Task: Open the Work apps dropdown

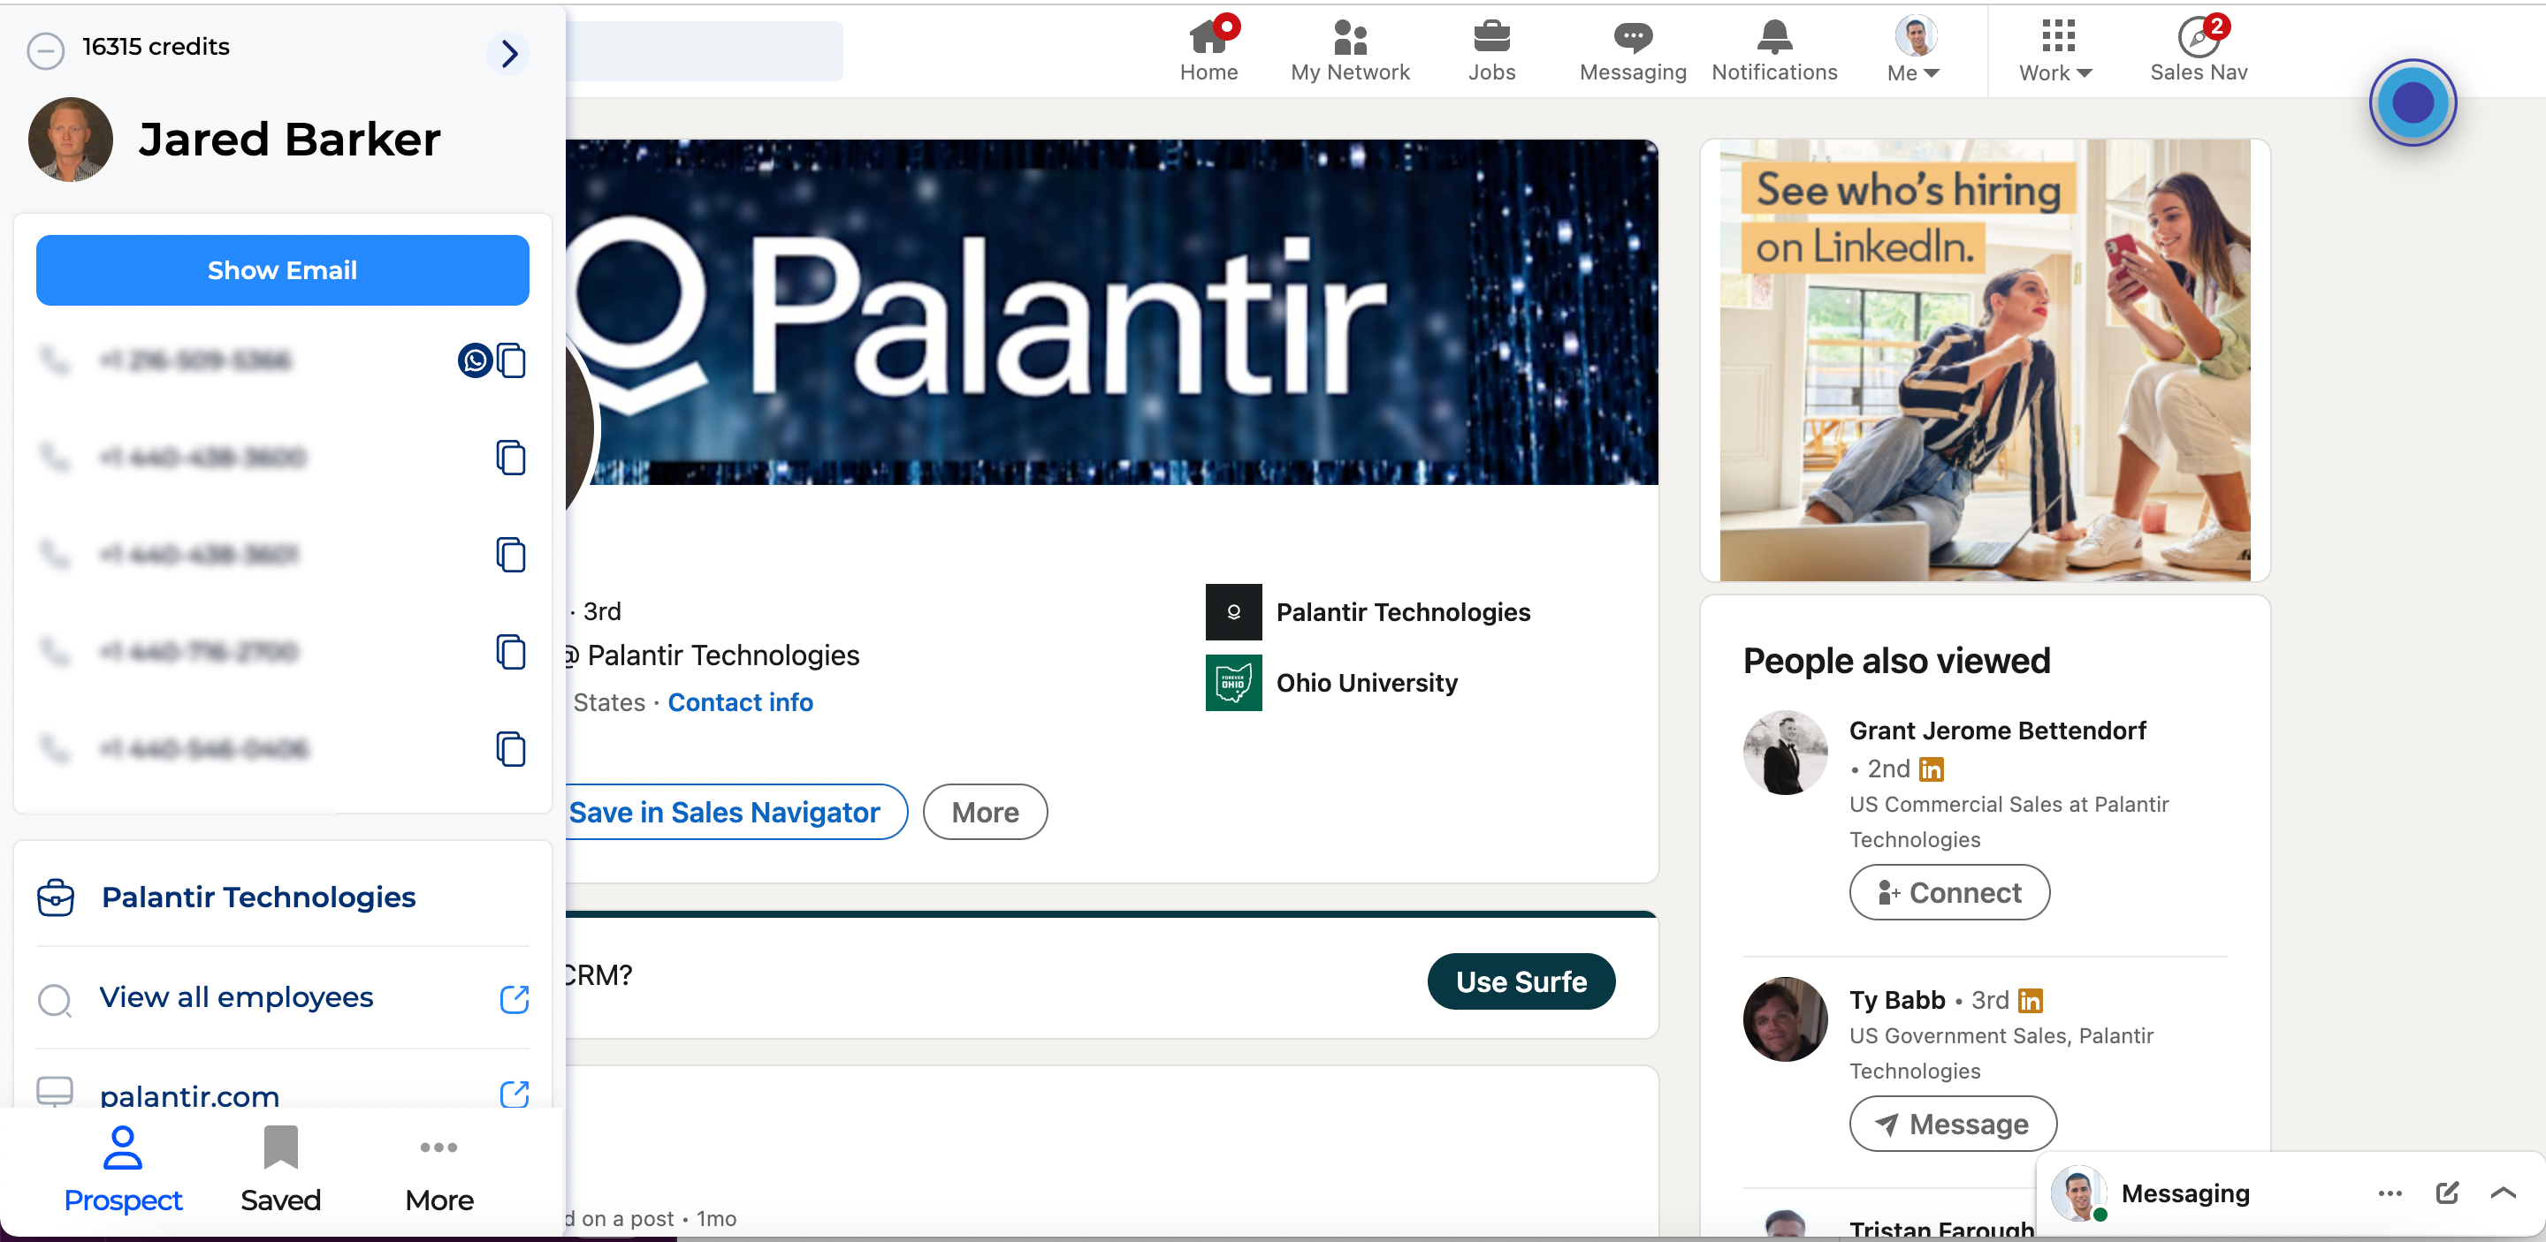Action: coord(2055,51)
